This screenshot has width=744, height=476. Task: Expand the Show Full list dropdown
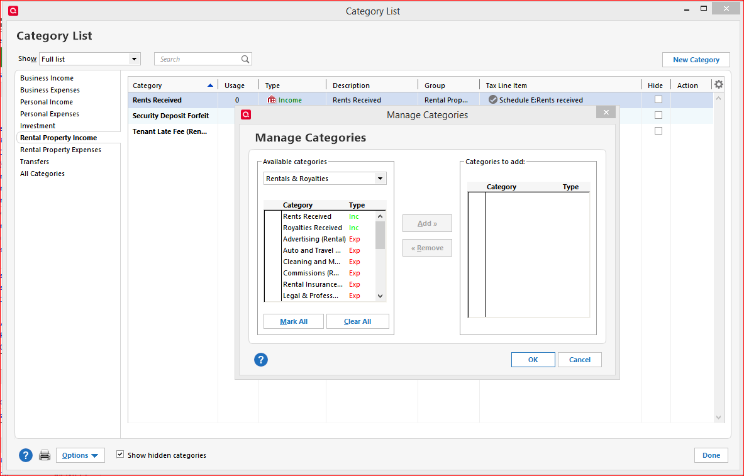[134, 59]
